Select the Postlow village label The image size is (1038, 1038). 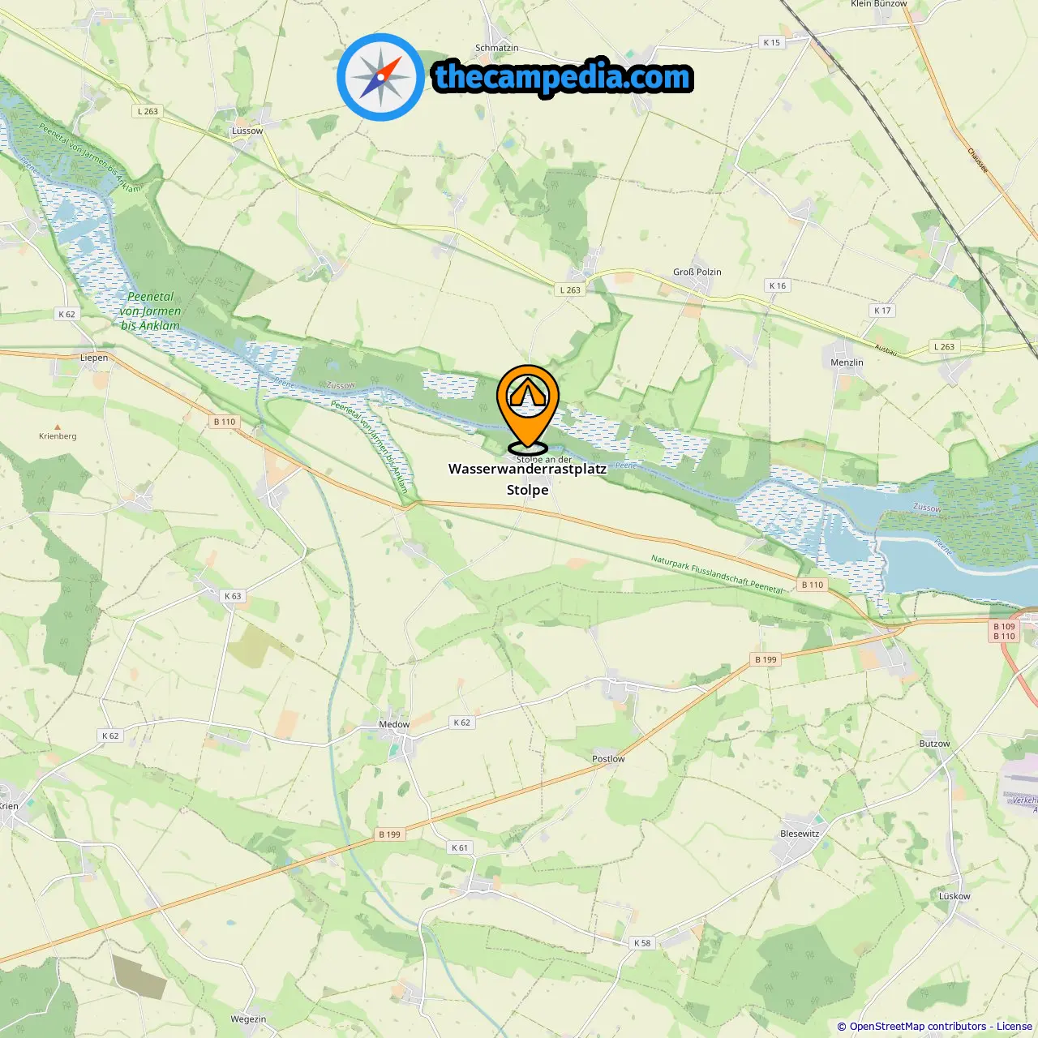point(608,759)
